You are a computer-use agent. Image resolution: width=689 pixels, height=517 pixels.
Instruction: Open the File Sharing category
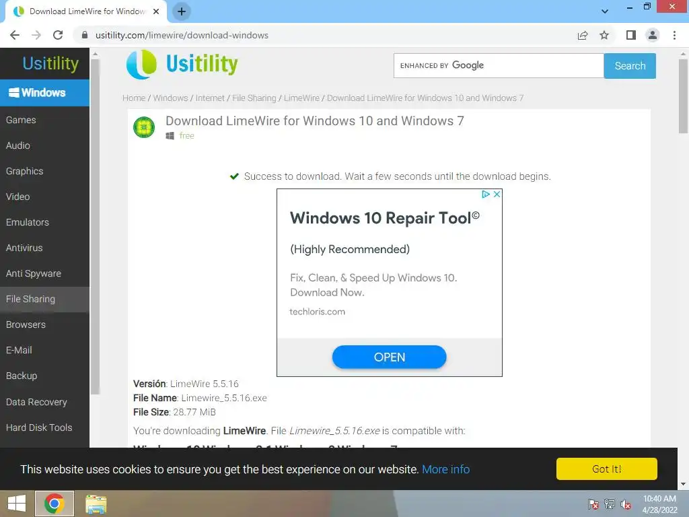(x=44, y=299)
